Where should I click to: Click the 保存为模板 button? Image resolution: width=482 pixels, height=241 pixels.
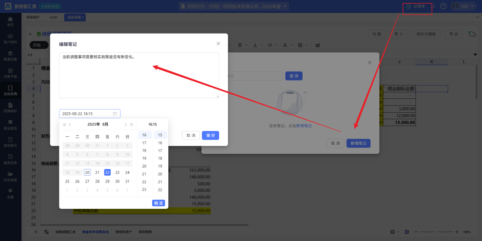point(426,34)
